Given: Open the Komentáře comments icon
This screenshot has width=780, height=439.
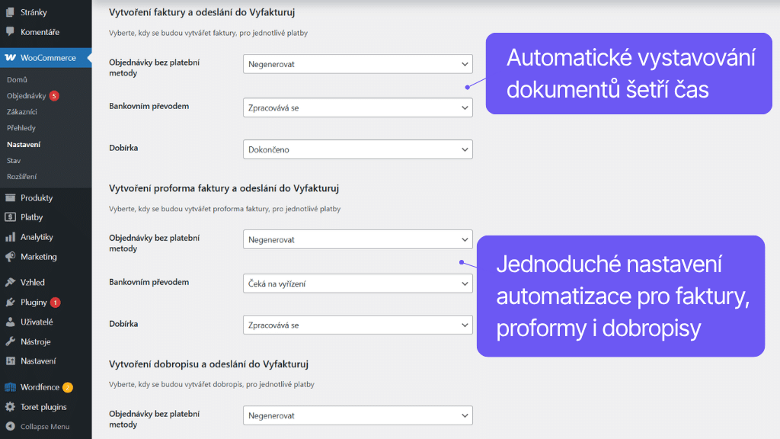Looking at the screenshot, I should coord(9,30).
